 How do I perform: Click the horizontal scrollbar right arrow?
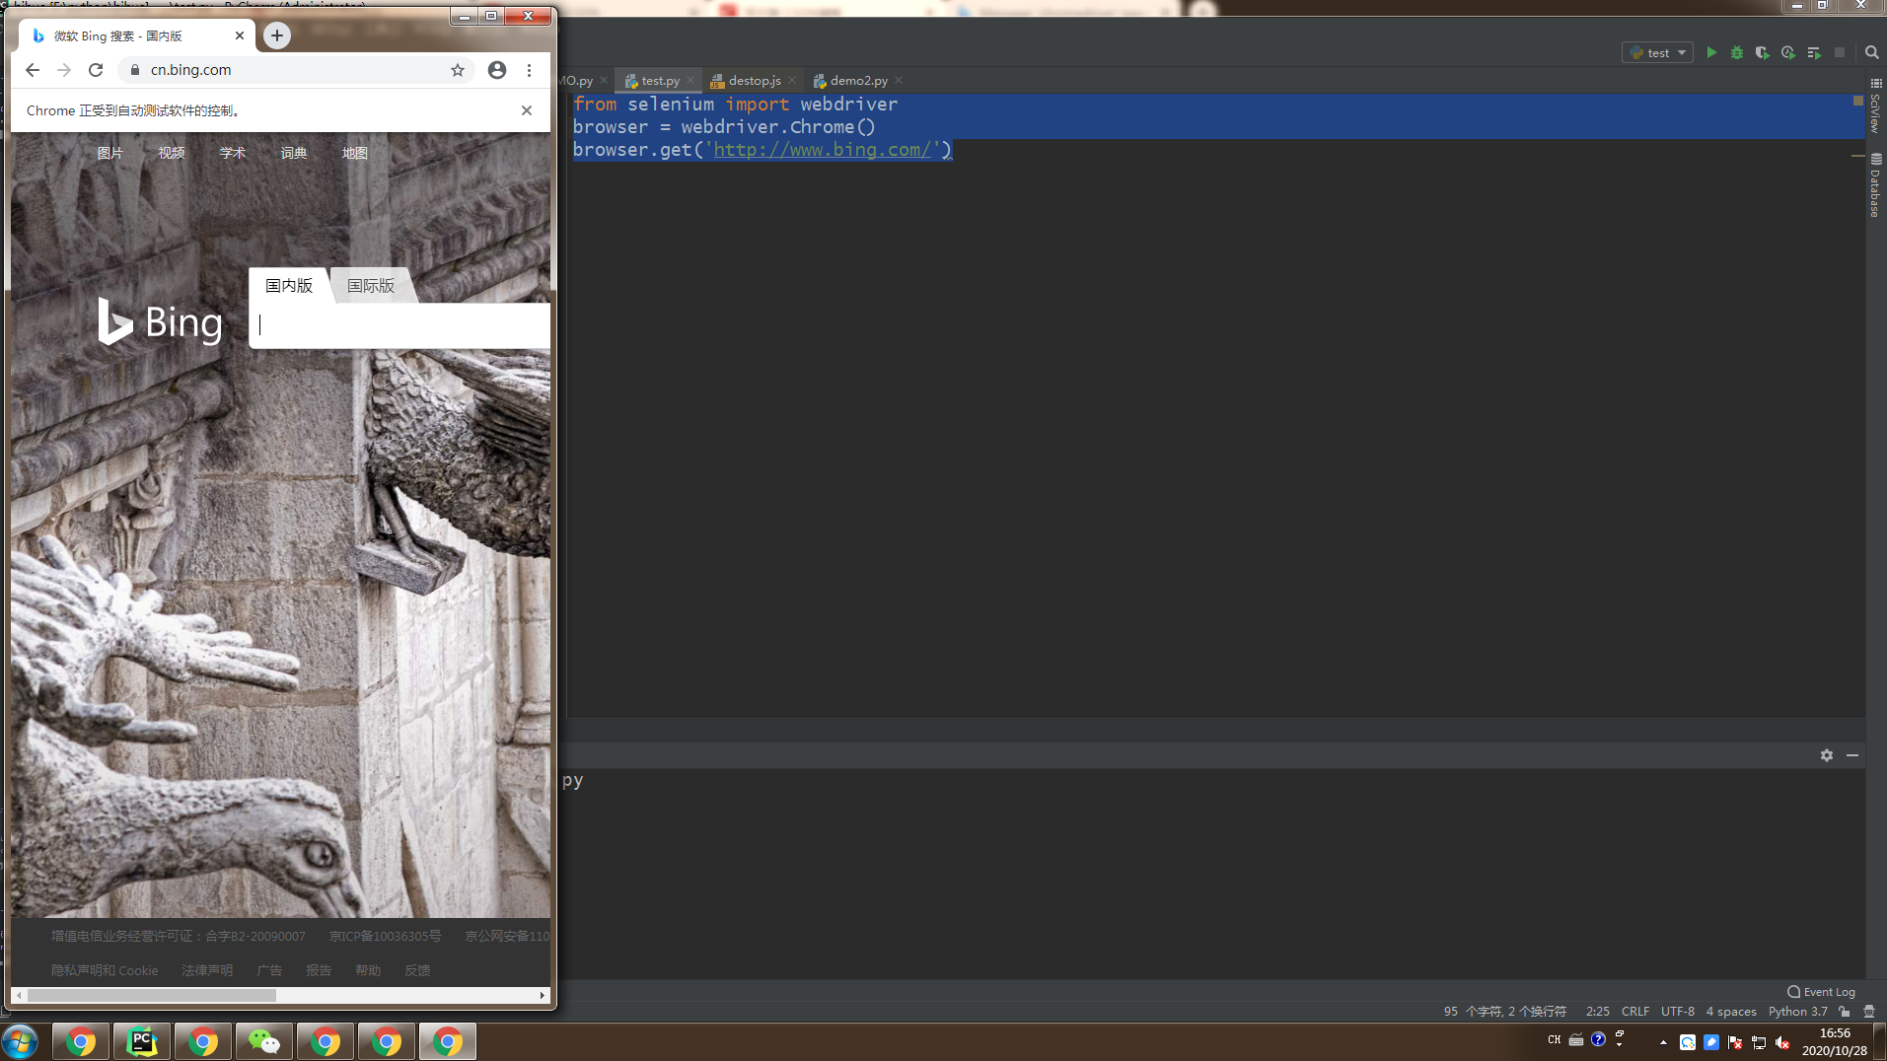point(543,995)
